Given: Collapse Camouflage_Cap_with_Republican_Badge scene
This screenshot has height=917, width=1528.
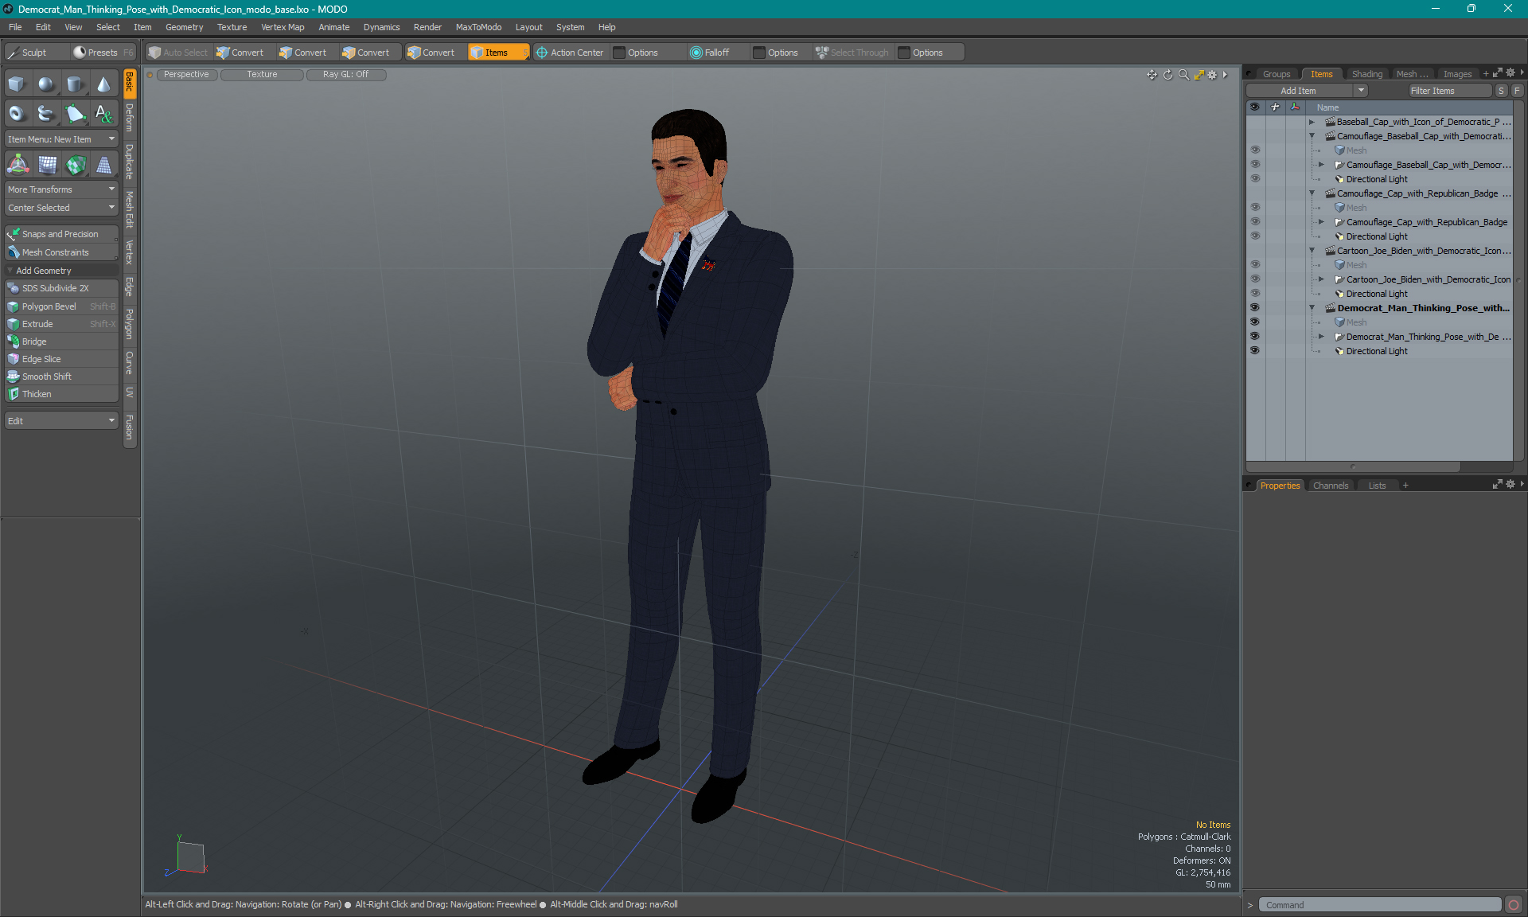Looking at the screenshot, I should coord(1312,193).
